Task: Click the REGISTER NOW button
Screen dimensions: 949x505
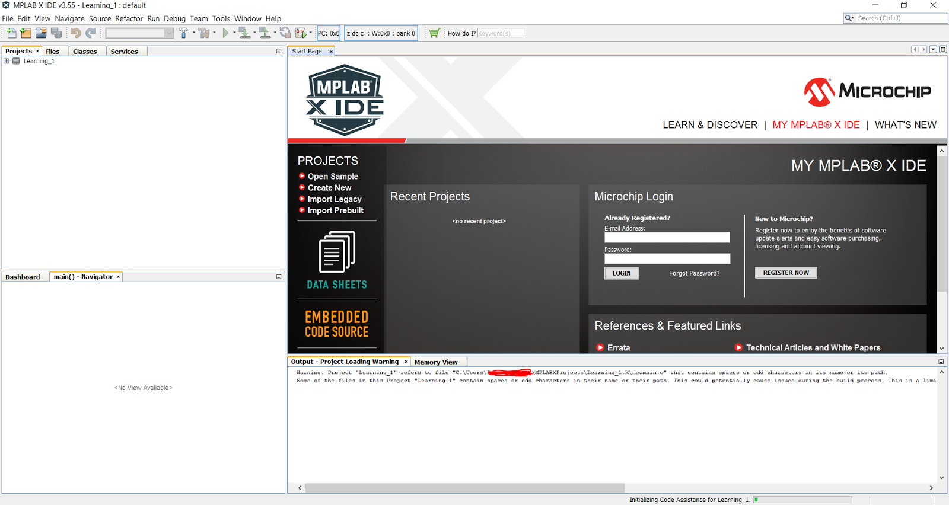Action: 786,273
